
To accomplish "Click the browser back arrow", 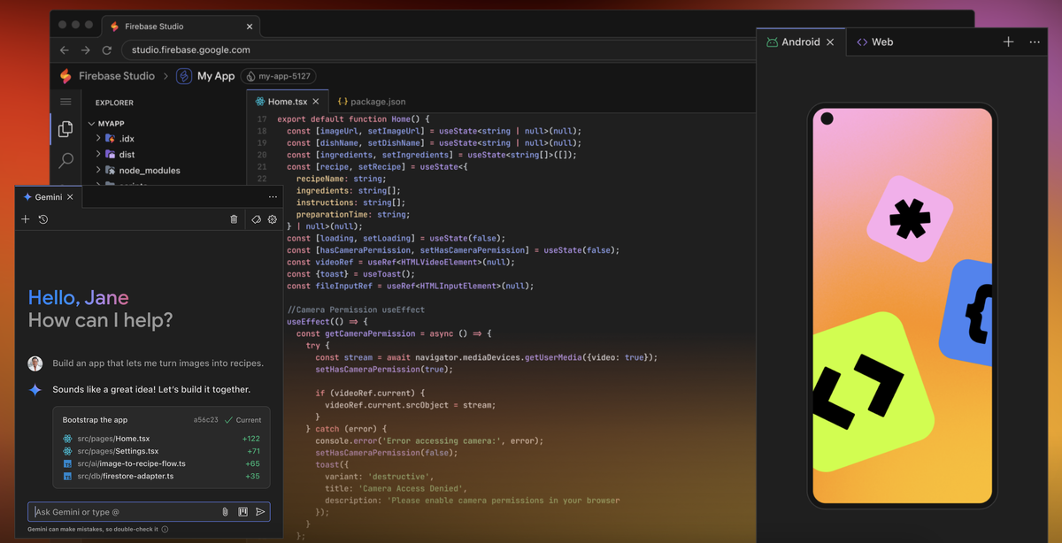I will [65, 50].
